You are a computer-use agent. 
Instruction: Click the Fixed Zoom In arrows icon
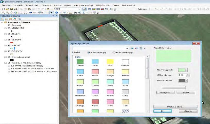coord(21,13)
